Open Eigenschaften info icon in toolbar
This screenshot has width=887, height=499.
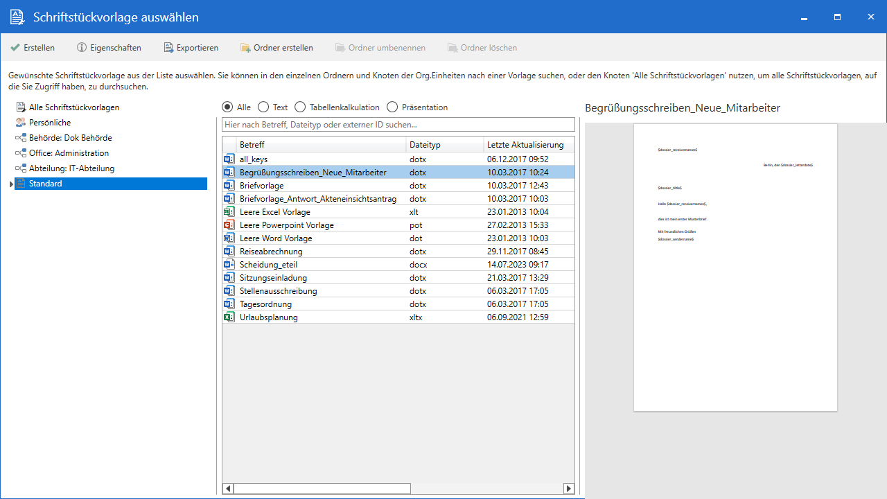[x=82, y=48]
